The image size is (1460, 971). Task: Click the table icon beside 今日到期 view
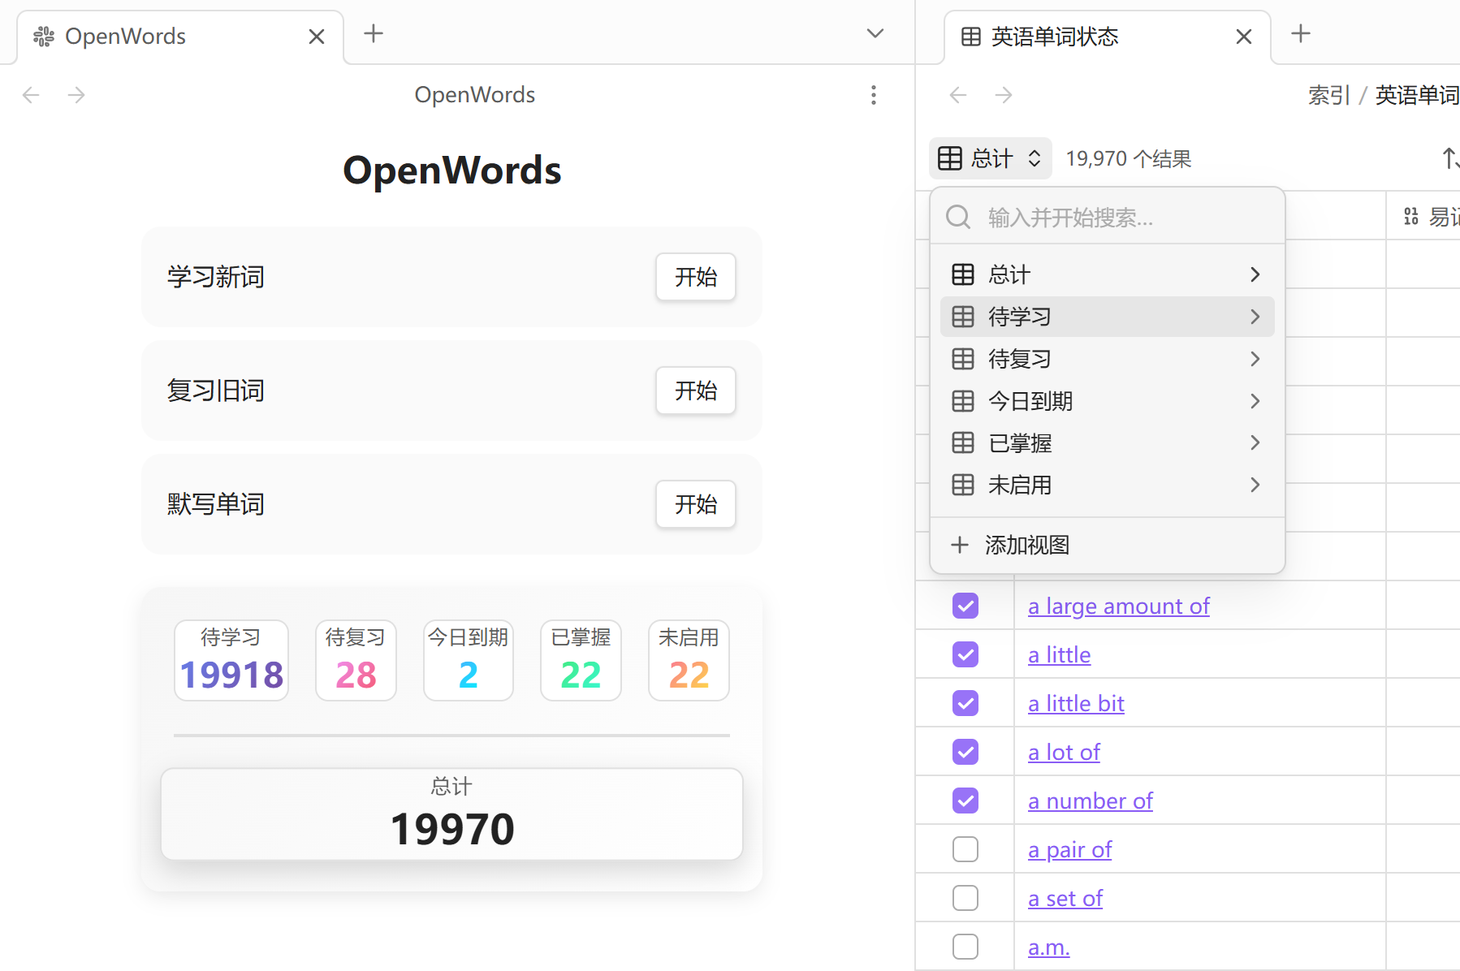pyautogui.click(x=963, y=401)
